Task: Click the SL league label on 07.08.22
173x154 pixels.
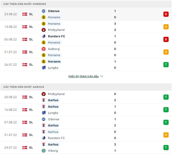Action: 31,122
